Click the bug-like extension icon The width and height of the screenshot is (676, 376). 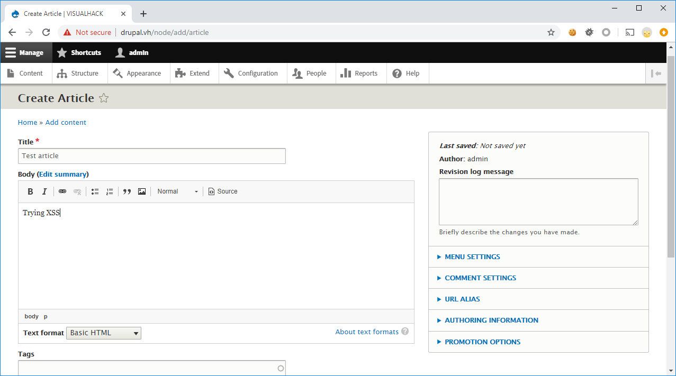point(589,32)
